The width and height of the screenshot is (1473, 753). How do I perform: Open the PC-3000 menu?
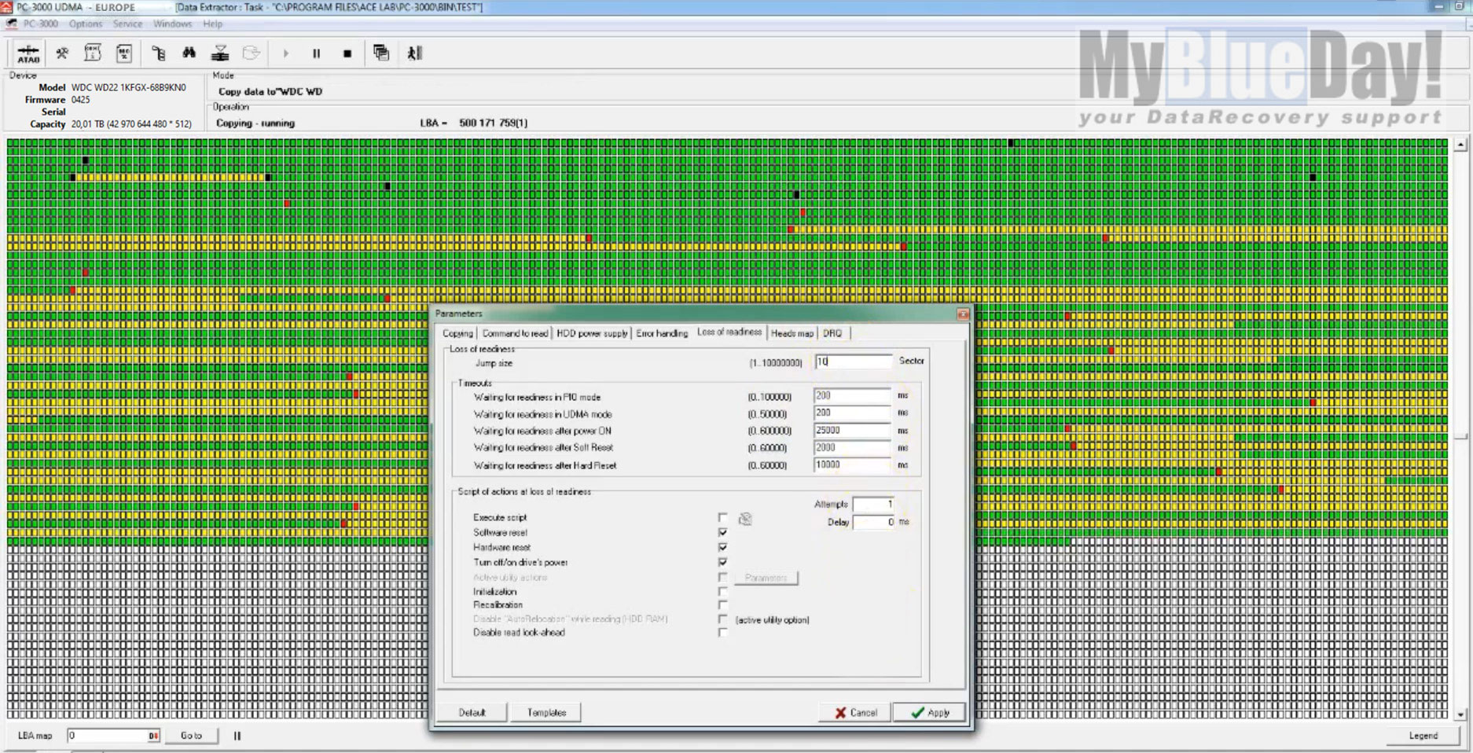pos(40,24)
